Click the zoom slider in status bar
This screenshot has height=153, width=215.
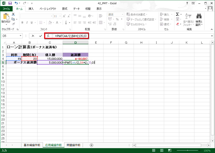click(187, 150)
